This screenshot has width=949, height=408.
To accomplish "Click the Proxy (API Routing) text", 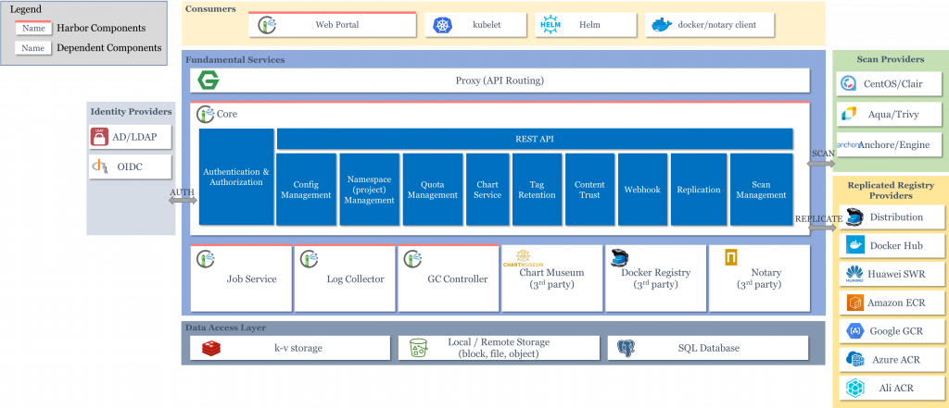I will click(x=500, y=80).
